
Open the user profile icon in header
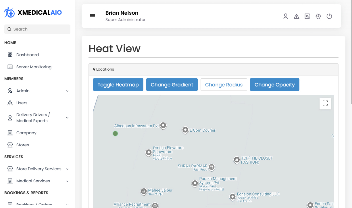tap(285, 16)
